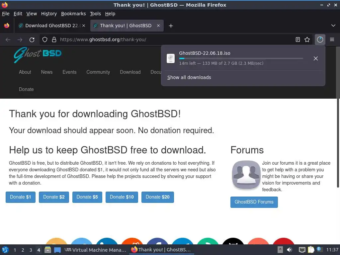The image size is (340, 255).
Task: Click Donate $1 button
Action: click(x=20, y=197)
